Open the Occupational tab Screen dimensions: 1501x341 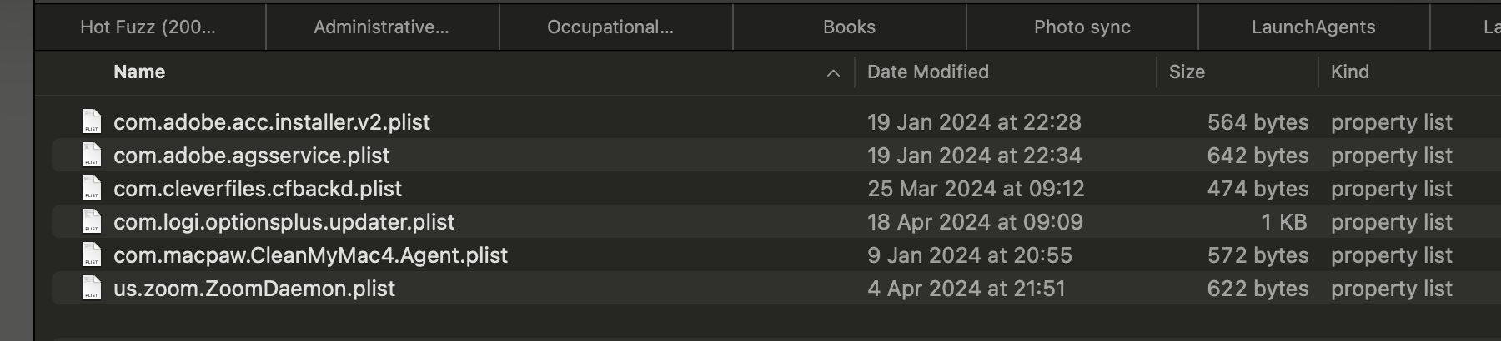click(x=610, y=27)
